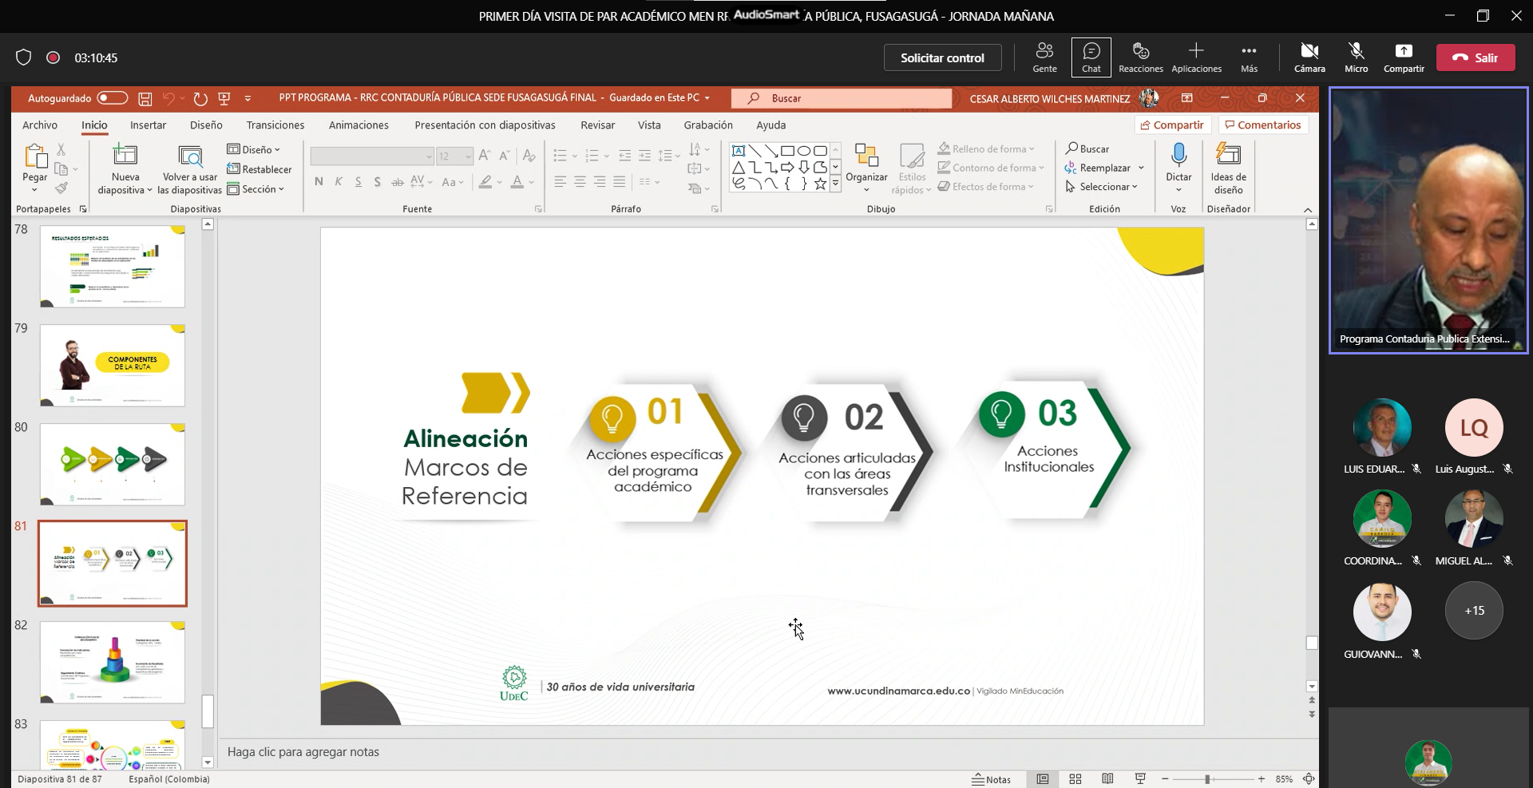This screenshot has height=788, width=1533.
Task: Switch to the Animaciones tab
Action: 358,125
